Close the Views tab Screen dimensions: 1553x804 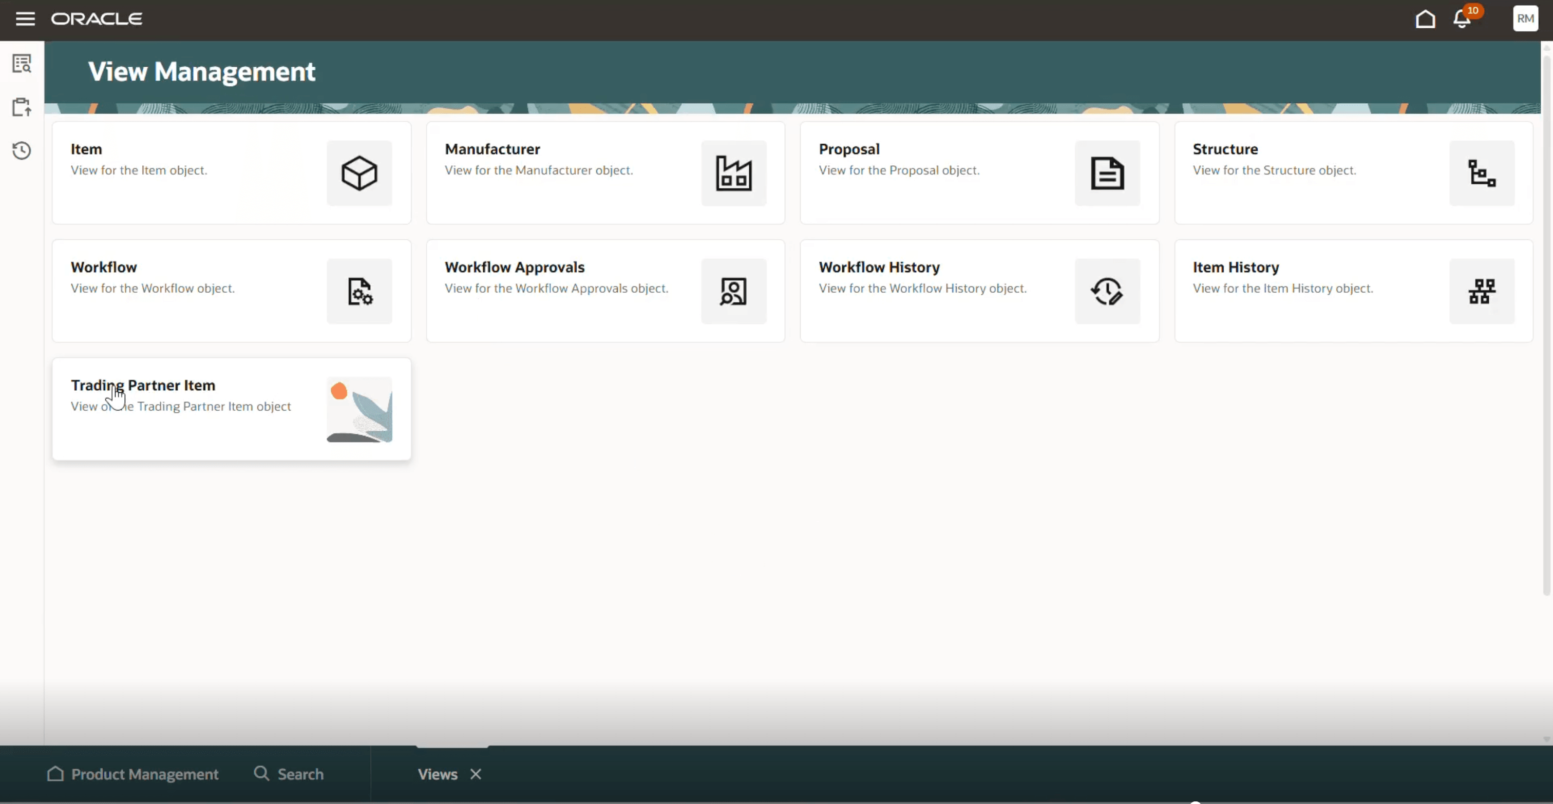tap(475, 774)
